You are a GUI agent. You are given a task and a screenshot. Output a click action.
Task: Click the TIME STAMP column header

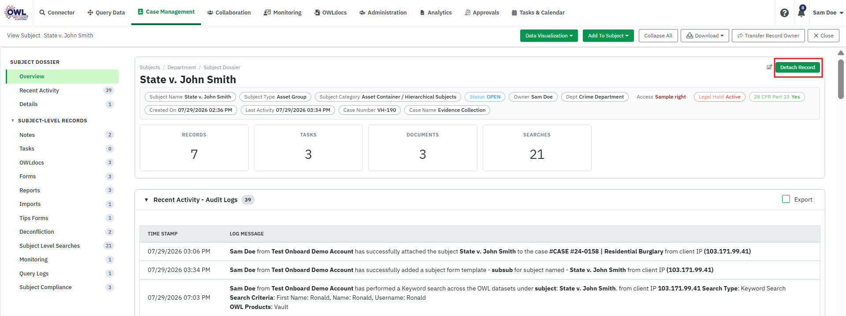[x=163, y=234]
